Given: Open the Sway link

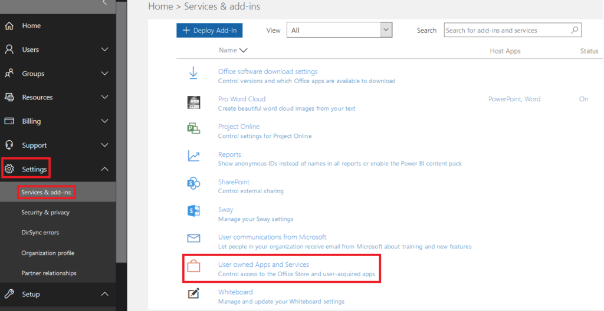Looking at the screenshot, I should click(x=225, y=210).
